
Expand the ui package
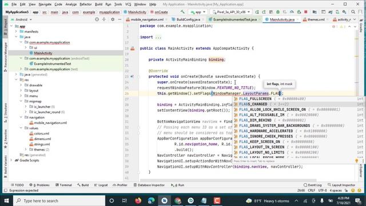tap(26, 47)
